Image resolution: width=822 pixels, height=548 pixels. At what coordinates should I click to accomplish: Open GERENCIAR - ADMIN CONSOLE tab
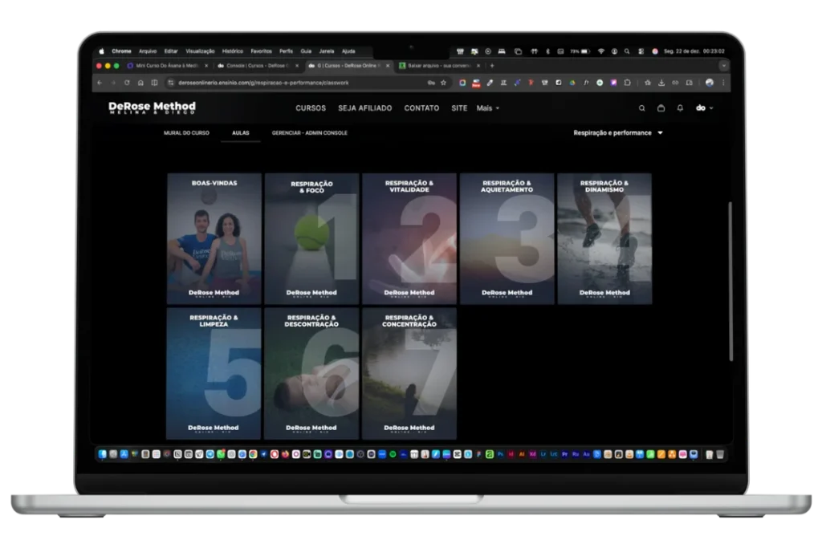coord(309,133)
